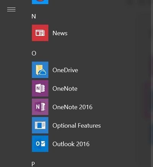Open "Optional Features" from the list
Viewport: 153px width, 167px height.
76,126
